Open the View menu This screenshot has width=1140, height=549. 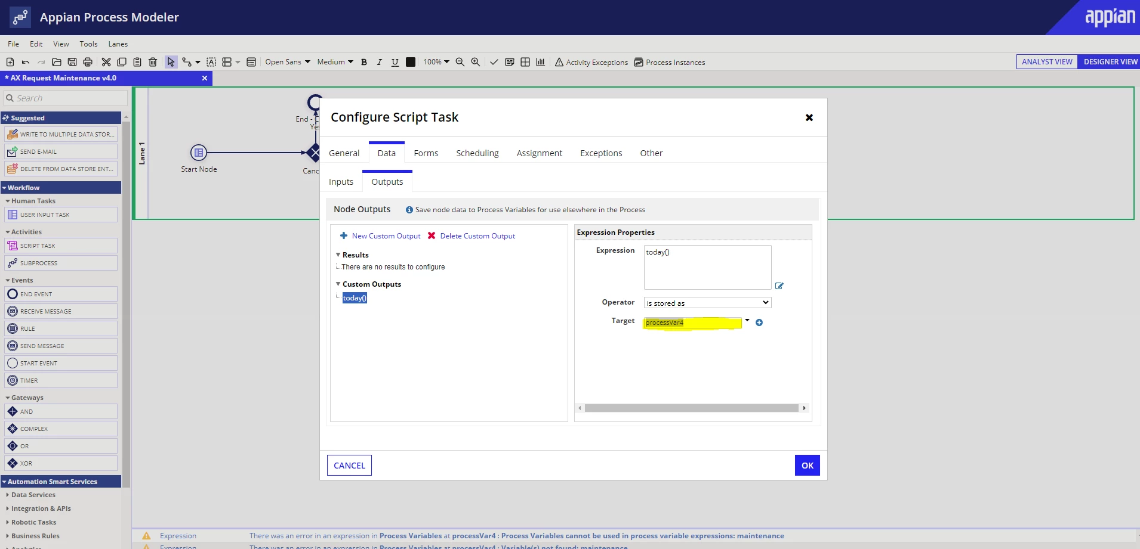click(x=61, y=44)
